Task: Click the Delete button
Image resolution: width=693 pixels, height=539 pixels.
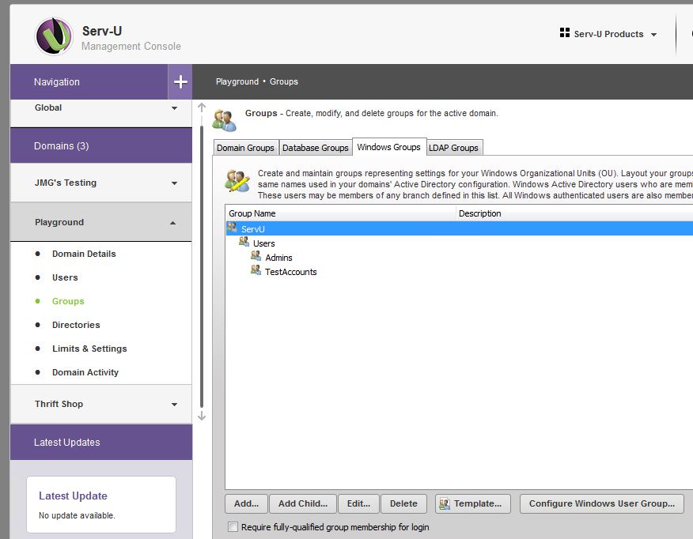Action: [x=403, y=503]
